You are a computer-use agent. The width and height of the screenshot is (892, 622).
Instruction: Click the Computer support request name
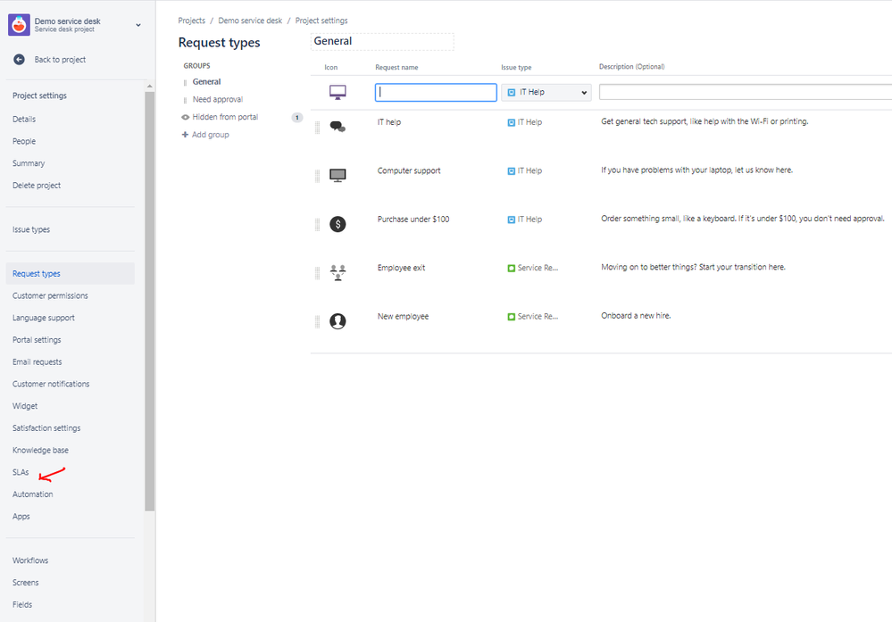click(409, 170)
